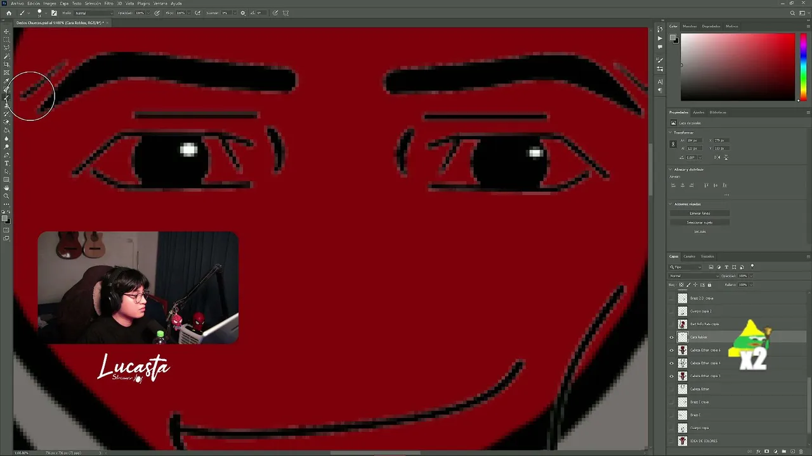
Task: Open the History panel icon
Action: [x=660, y=30]
